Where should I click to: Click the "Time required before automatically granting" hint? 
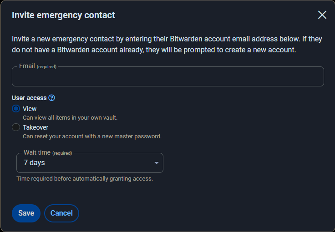85,179
